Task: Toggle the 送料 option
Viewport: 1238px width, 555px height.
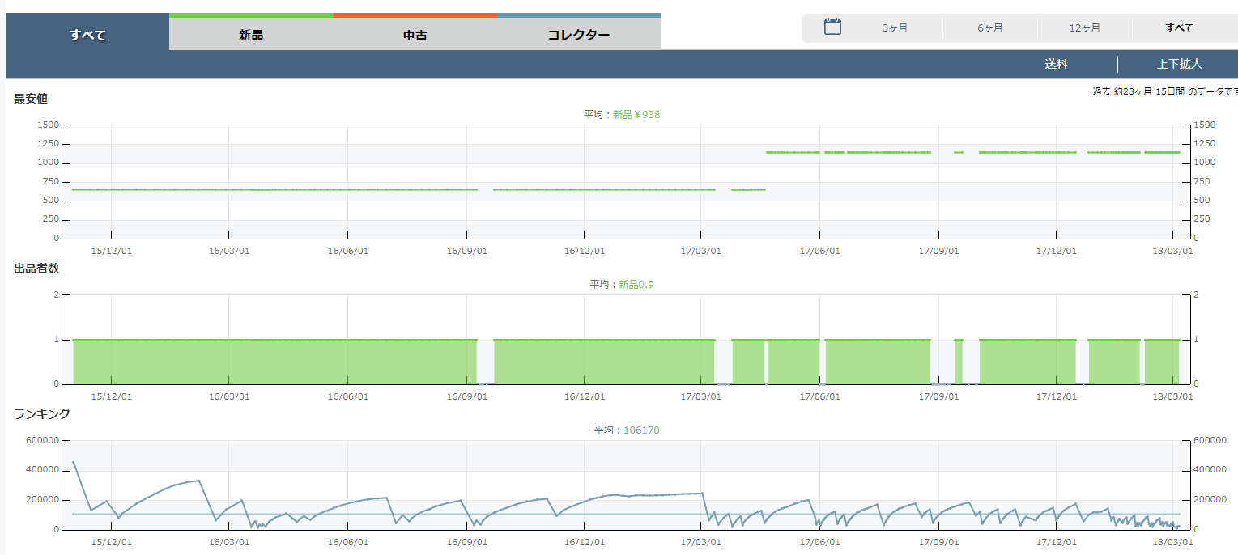Action: pyautogui.click(x=1056, y=65)
